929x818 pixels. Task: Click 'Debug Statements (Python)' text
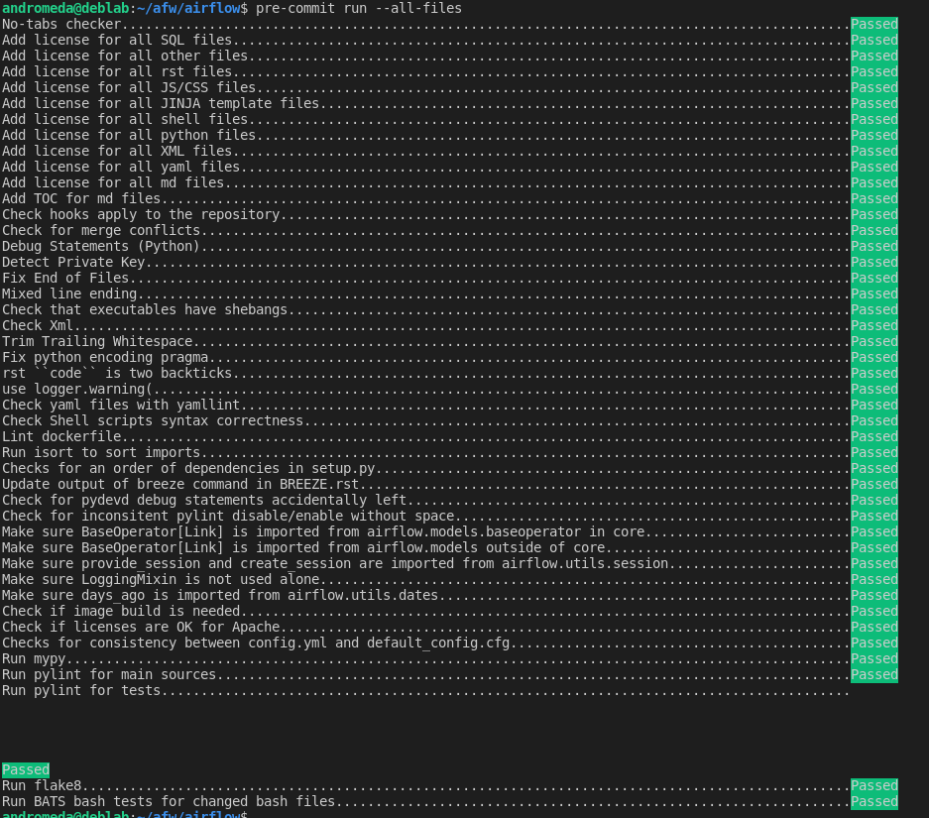point(101,247)
